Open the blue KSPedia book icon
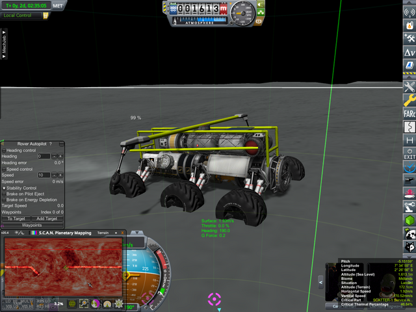 (x=409, y=65)
